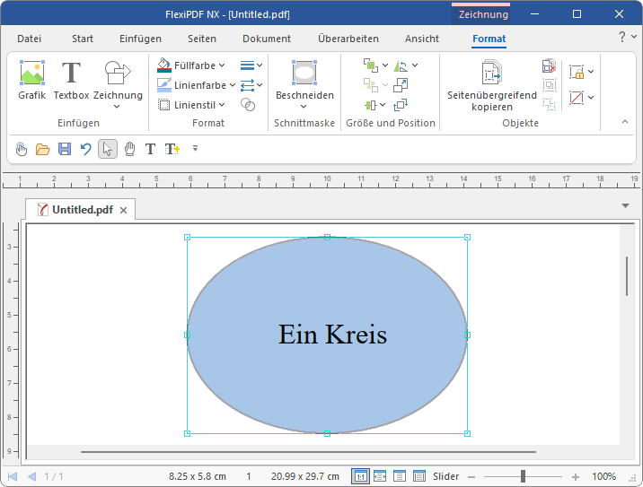Toggle the object selection arrow tool
The width and height of the screenshot is (643, 487).
click(108, 149)
